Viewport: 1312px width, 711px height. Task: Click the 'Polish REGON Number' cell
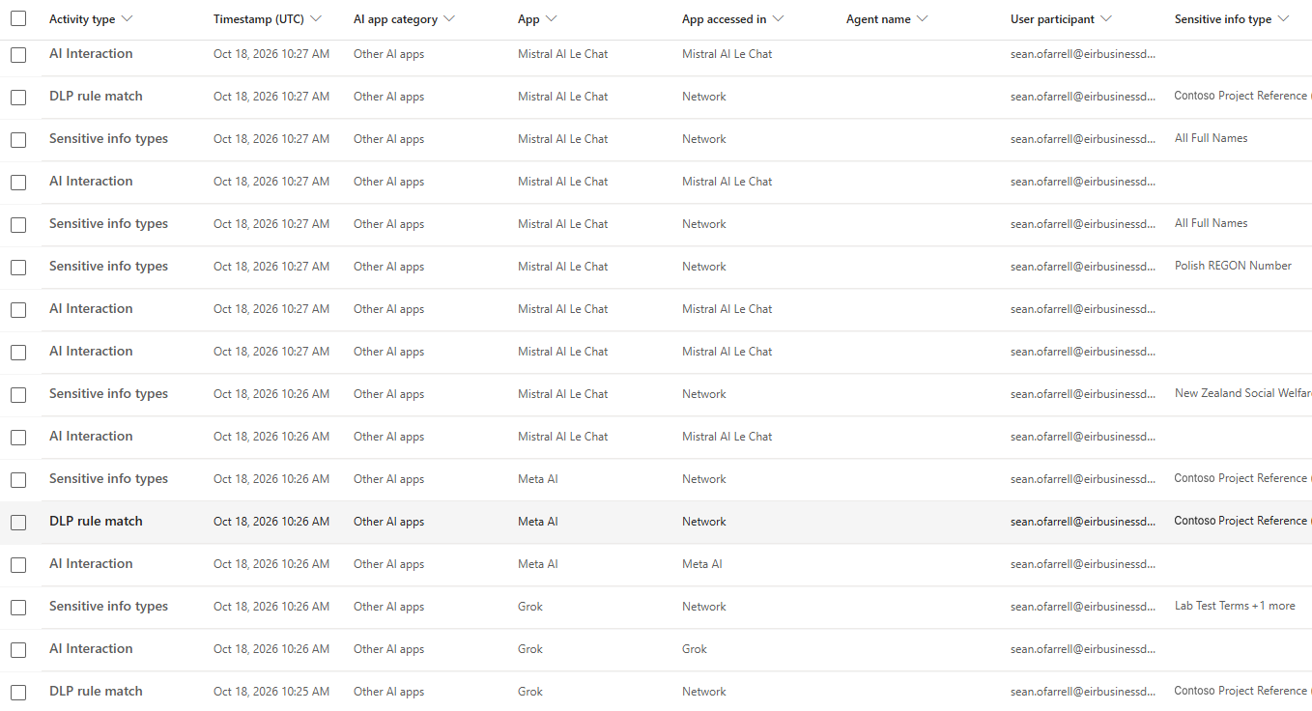point(1233,266)
